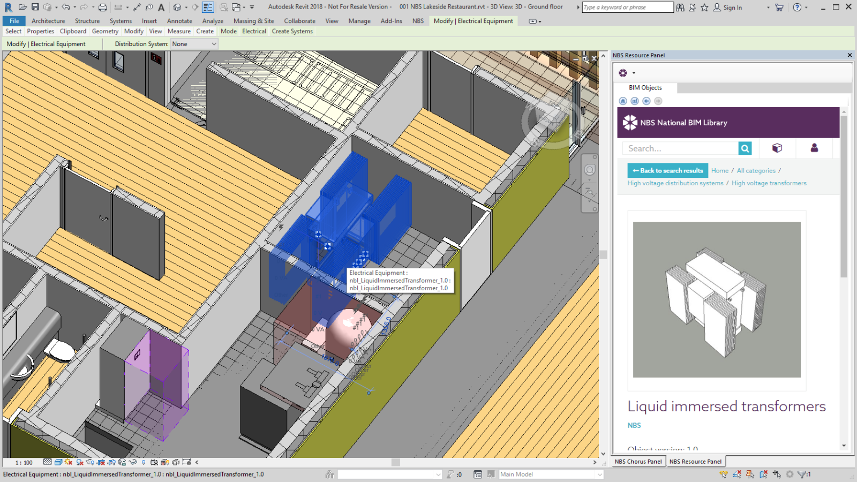Open a project with the Open icon
The image size is (857, 482).
22,7
